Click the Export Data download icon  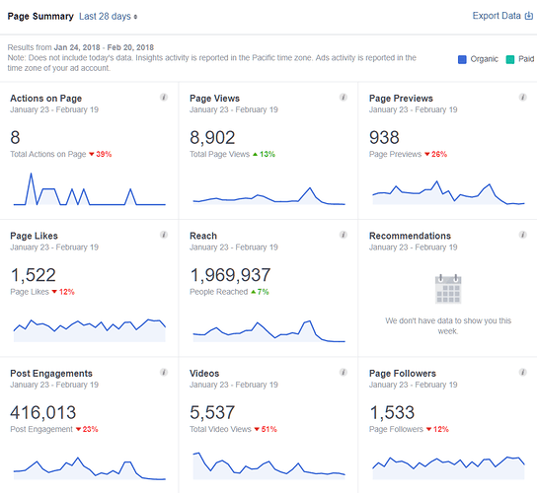click(529, 16)
